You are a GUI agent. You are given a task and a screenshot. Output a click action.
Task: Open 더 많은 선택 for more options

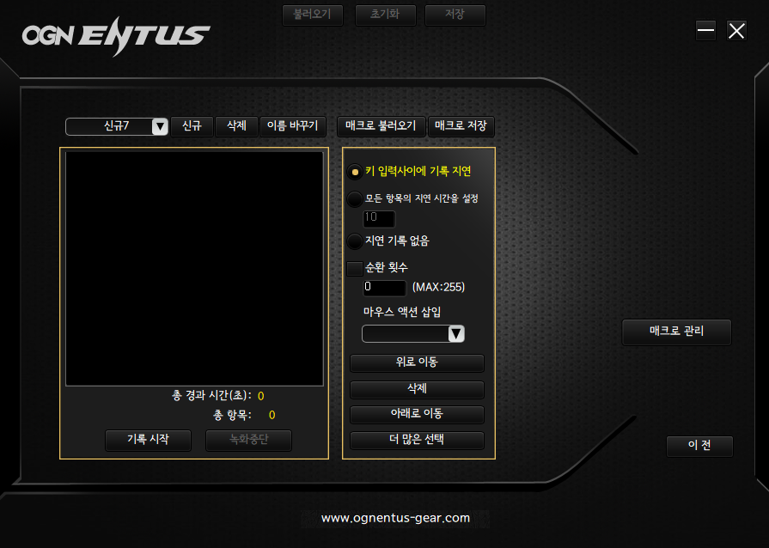416,440
